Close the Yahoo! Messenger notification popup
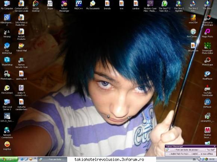This screenshot has width=217, height=162. (x=214, y=146)
